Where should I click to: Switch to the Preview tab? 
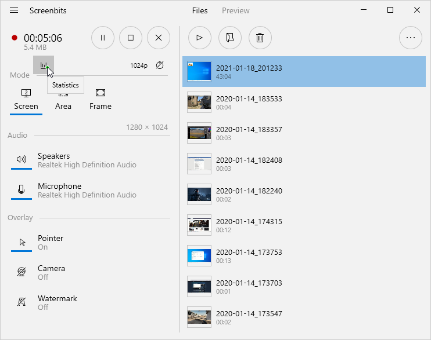[236, 10]
